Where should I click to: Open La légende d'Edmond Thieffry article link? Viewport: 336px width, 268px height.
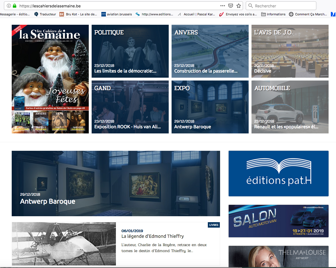152,236
